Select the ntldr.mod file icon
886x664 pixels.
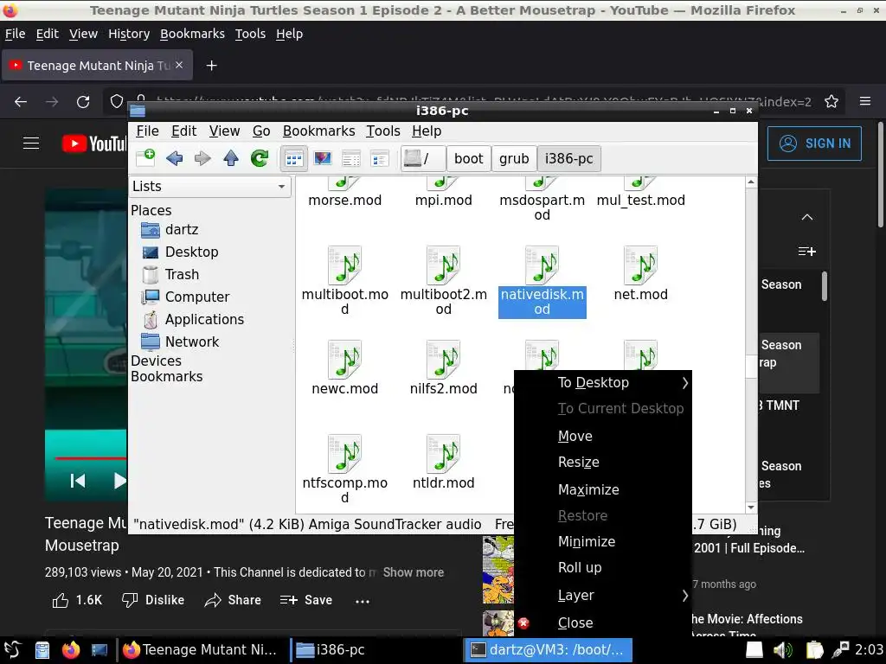point(444,454)
